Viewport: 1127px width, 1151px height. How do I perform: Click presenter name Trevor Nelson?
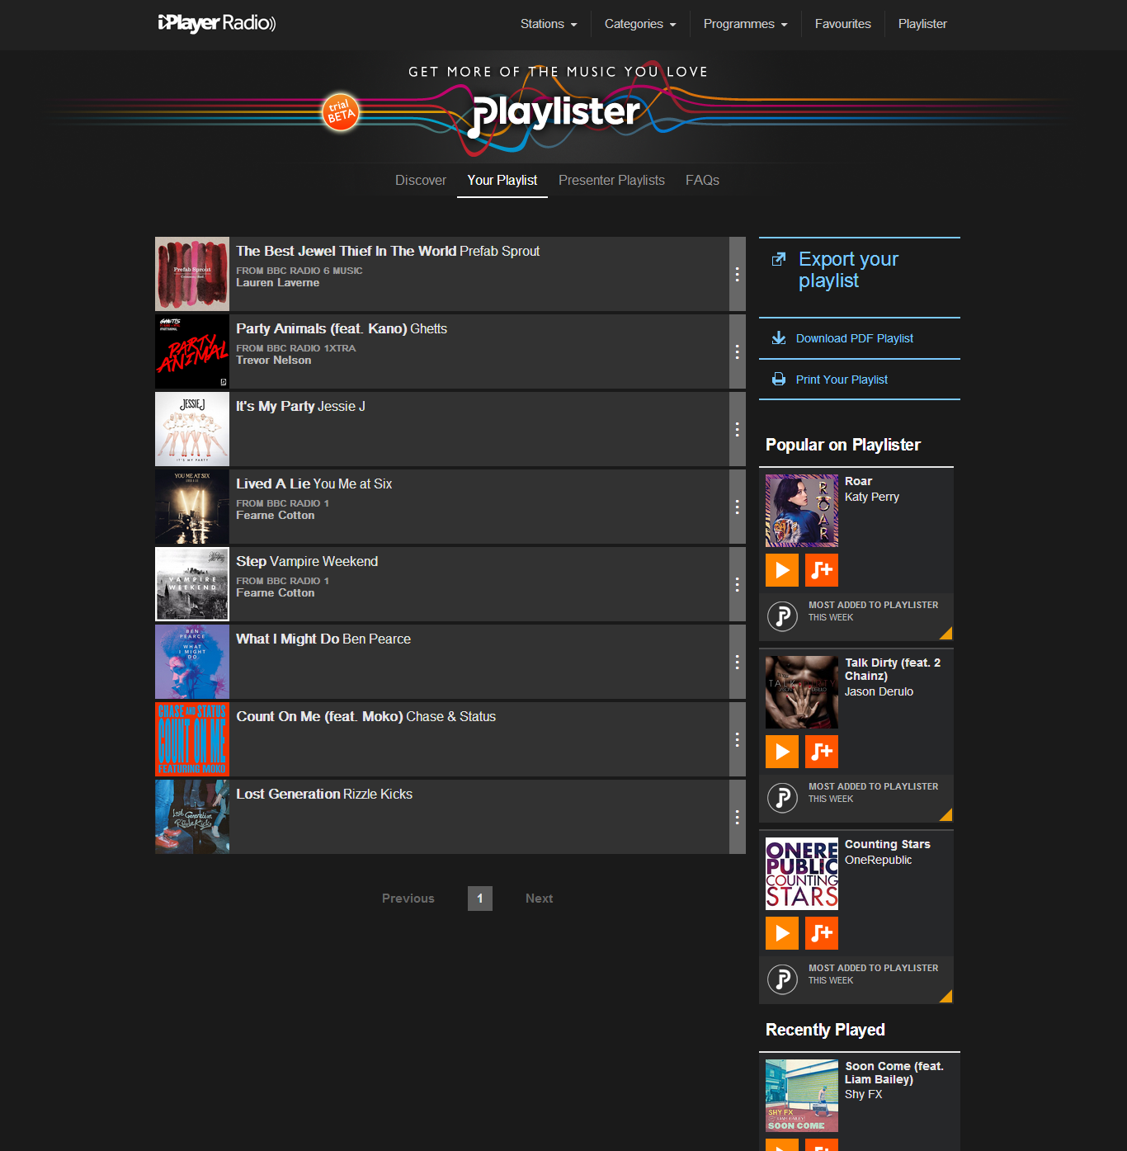click(x=274, y=360)
